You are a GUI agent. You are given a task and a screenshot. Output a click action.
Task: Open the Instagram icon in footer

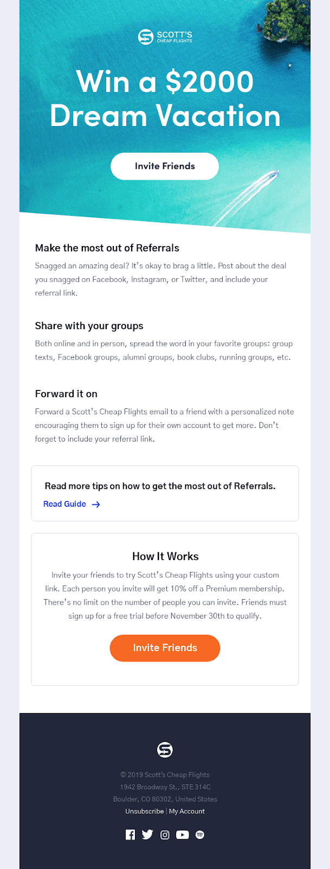(x=165, y=835)
